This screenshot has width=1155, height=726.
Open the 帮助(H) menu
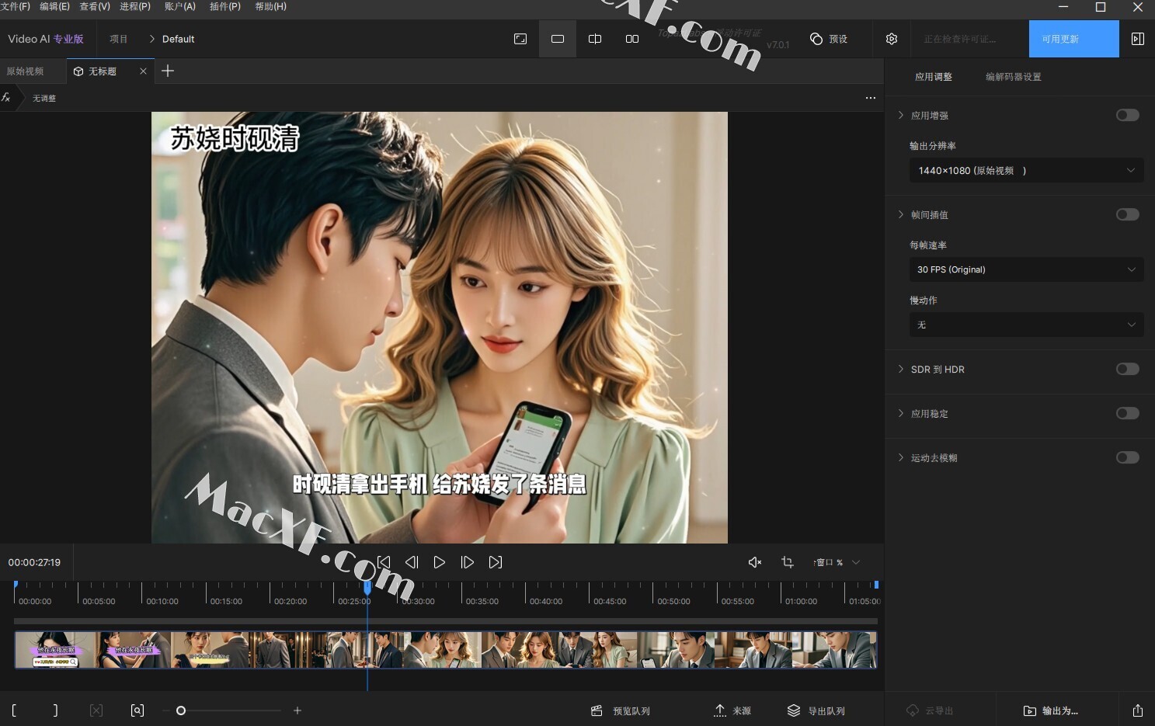coord(271,6)
